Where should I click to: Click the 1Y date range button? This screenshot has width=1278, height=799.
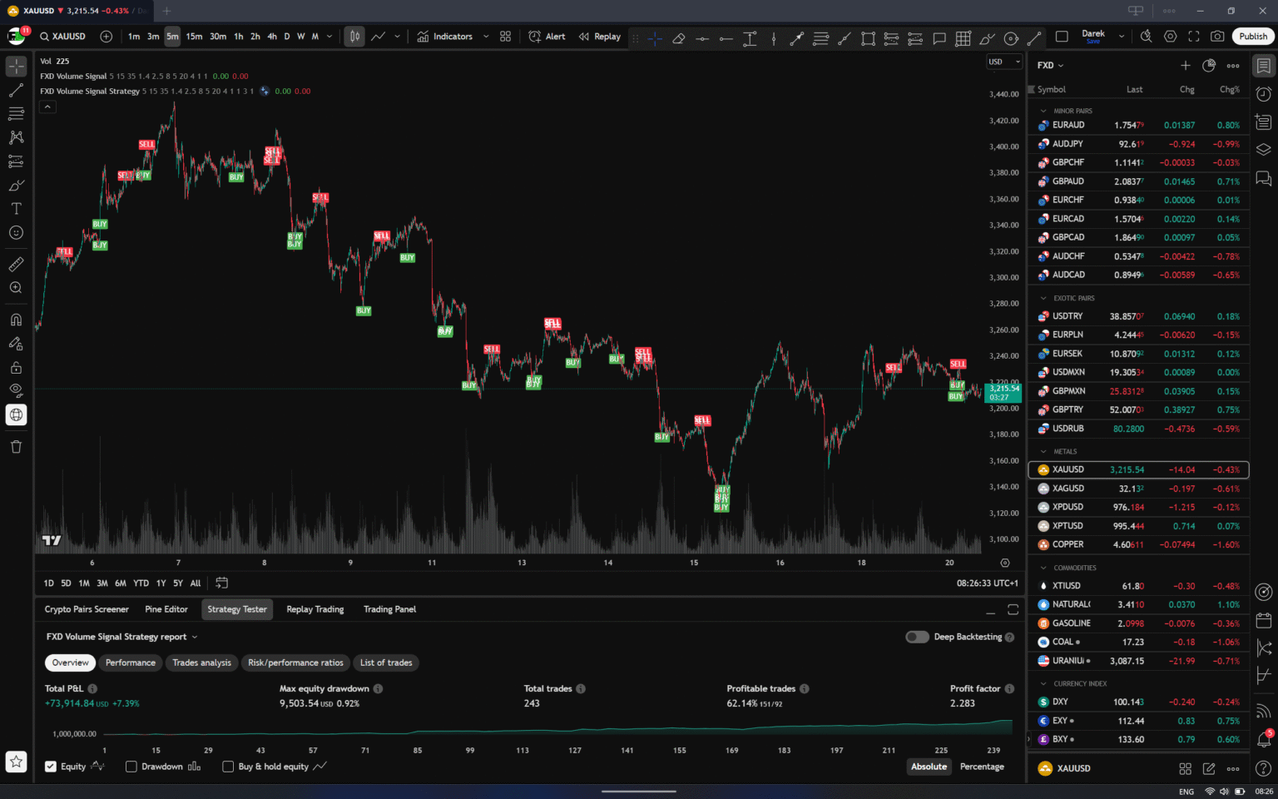click(161, 583)
